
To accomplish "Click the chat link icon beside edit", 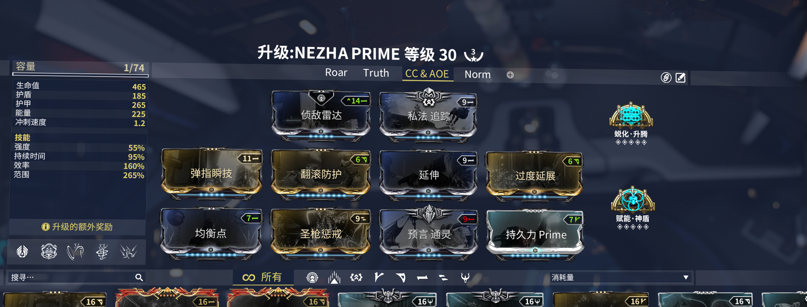I will [x=666, y=78].
